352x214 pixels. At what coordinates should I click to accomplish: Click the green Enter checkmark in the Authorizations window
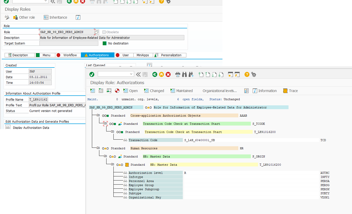pyautogui.click(x=92, y=74)
